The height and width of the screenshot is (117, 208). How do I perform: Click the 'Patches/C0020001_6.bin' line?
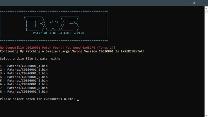[x=24, y=81]
